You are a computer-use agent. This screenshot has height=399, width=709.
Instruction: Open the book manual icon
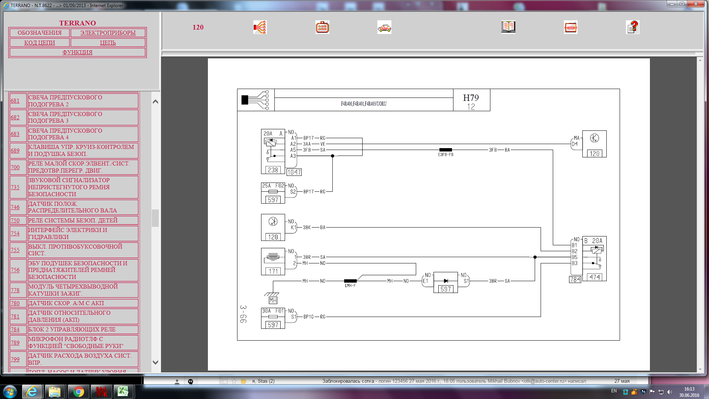coord(508,27)
